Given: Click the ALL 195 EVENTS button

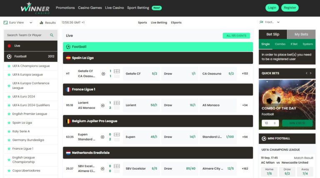Looking at the screenshot, I should click(236, 36).
